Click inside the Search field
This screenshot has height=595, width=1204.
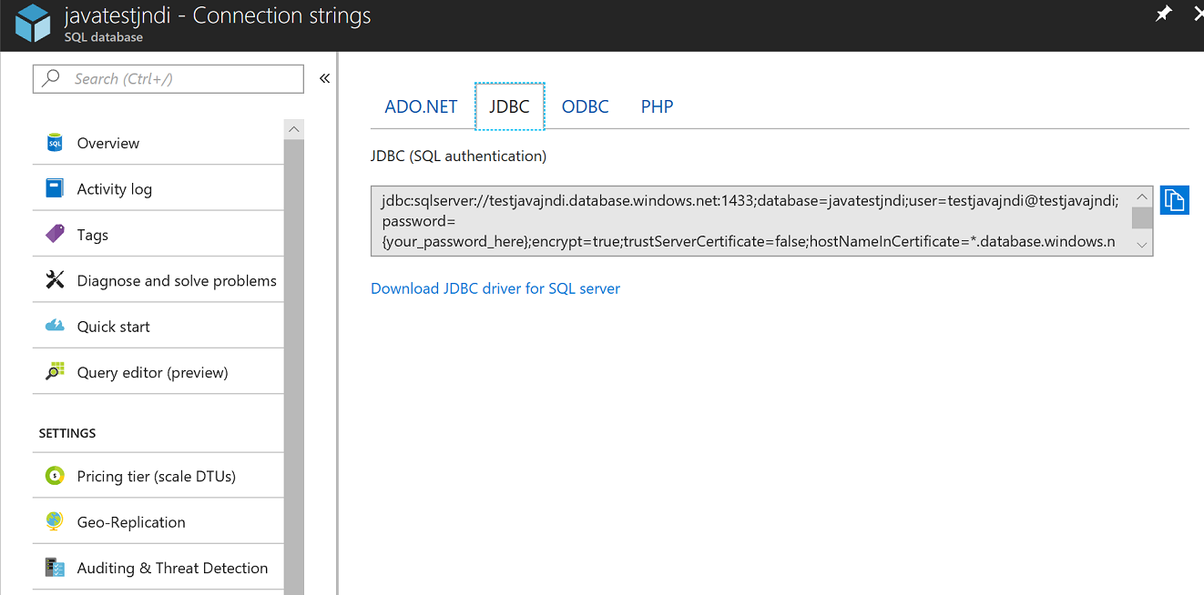coord(168,78)
